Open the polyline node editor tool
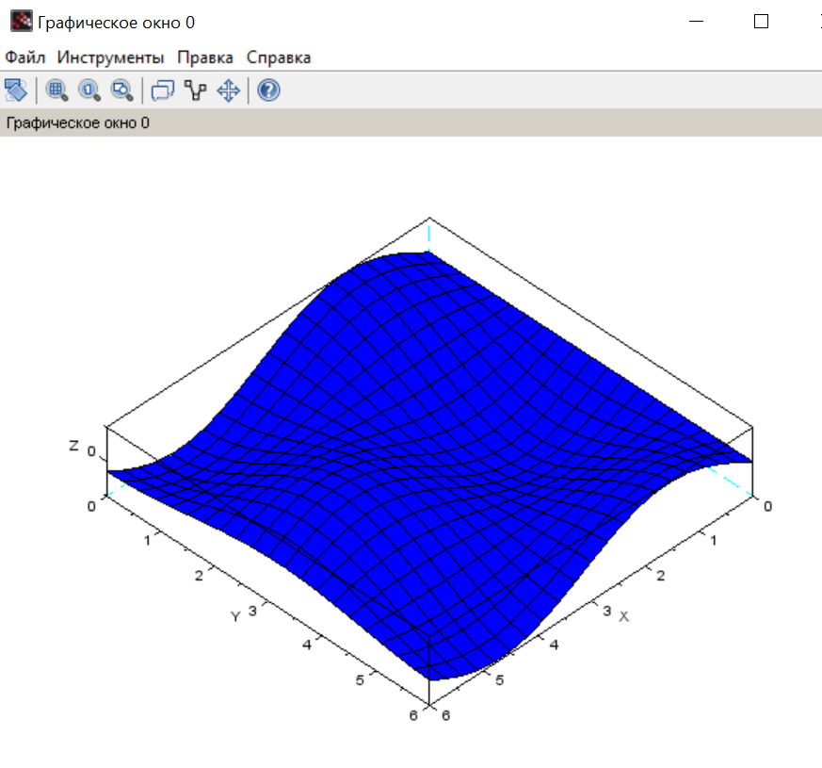The width and height of the screenshot is (822, 768). (196, 90)
